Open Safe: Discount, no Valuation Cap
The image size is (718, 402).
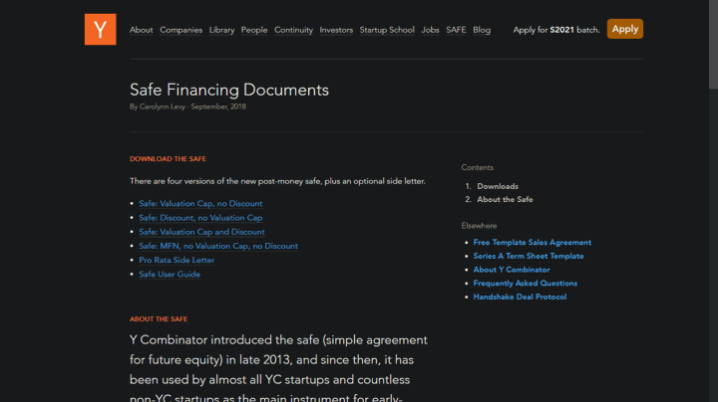(x=200, y=218)
